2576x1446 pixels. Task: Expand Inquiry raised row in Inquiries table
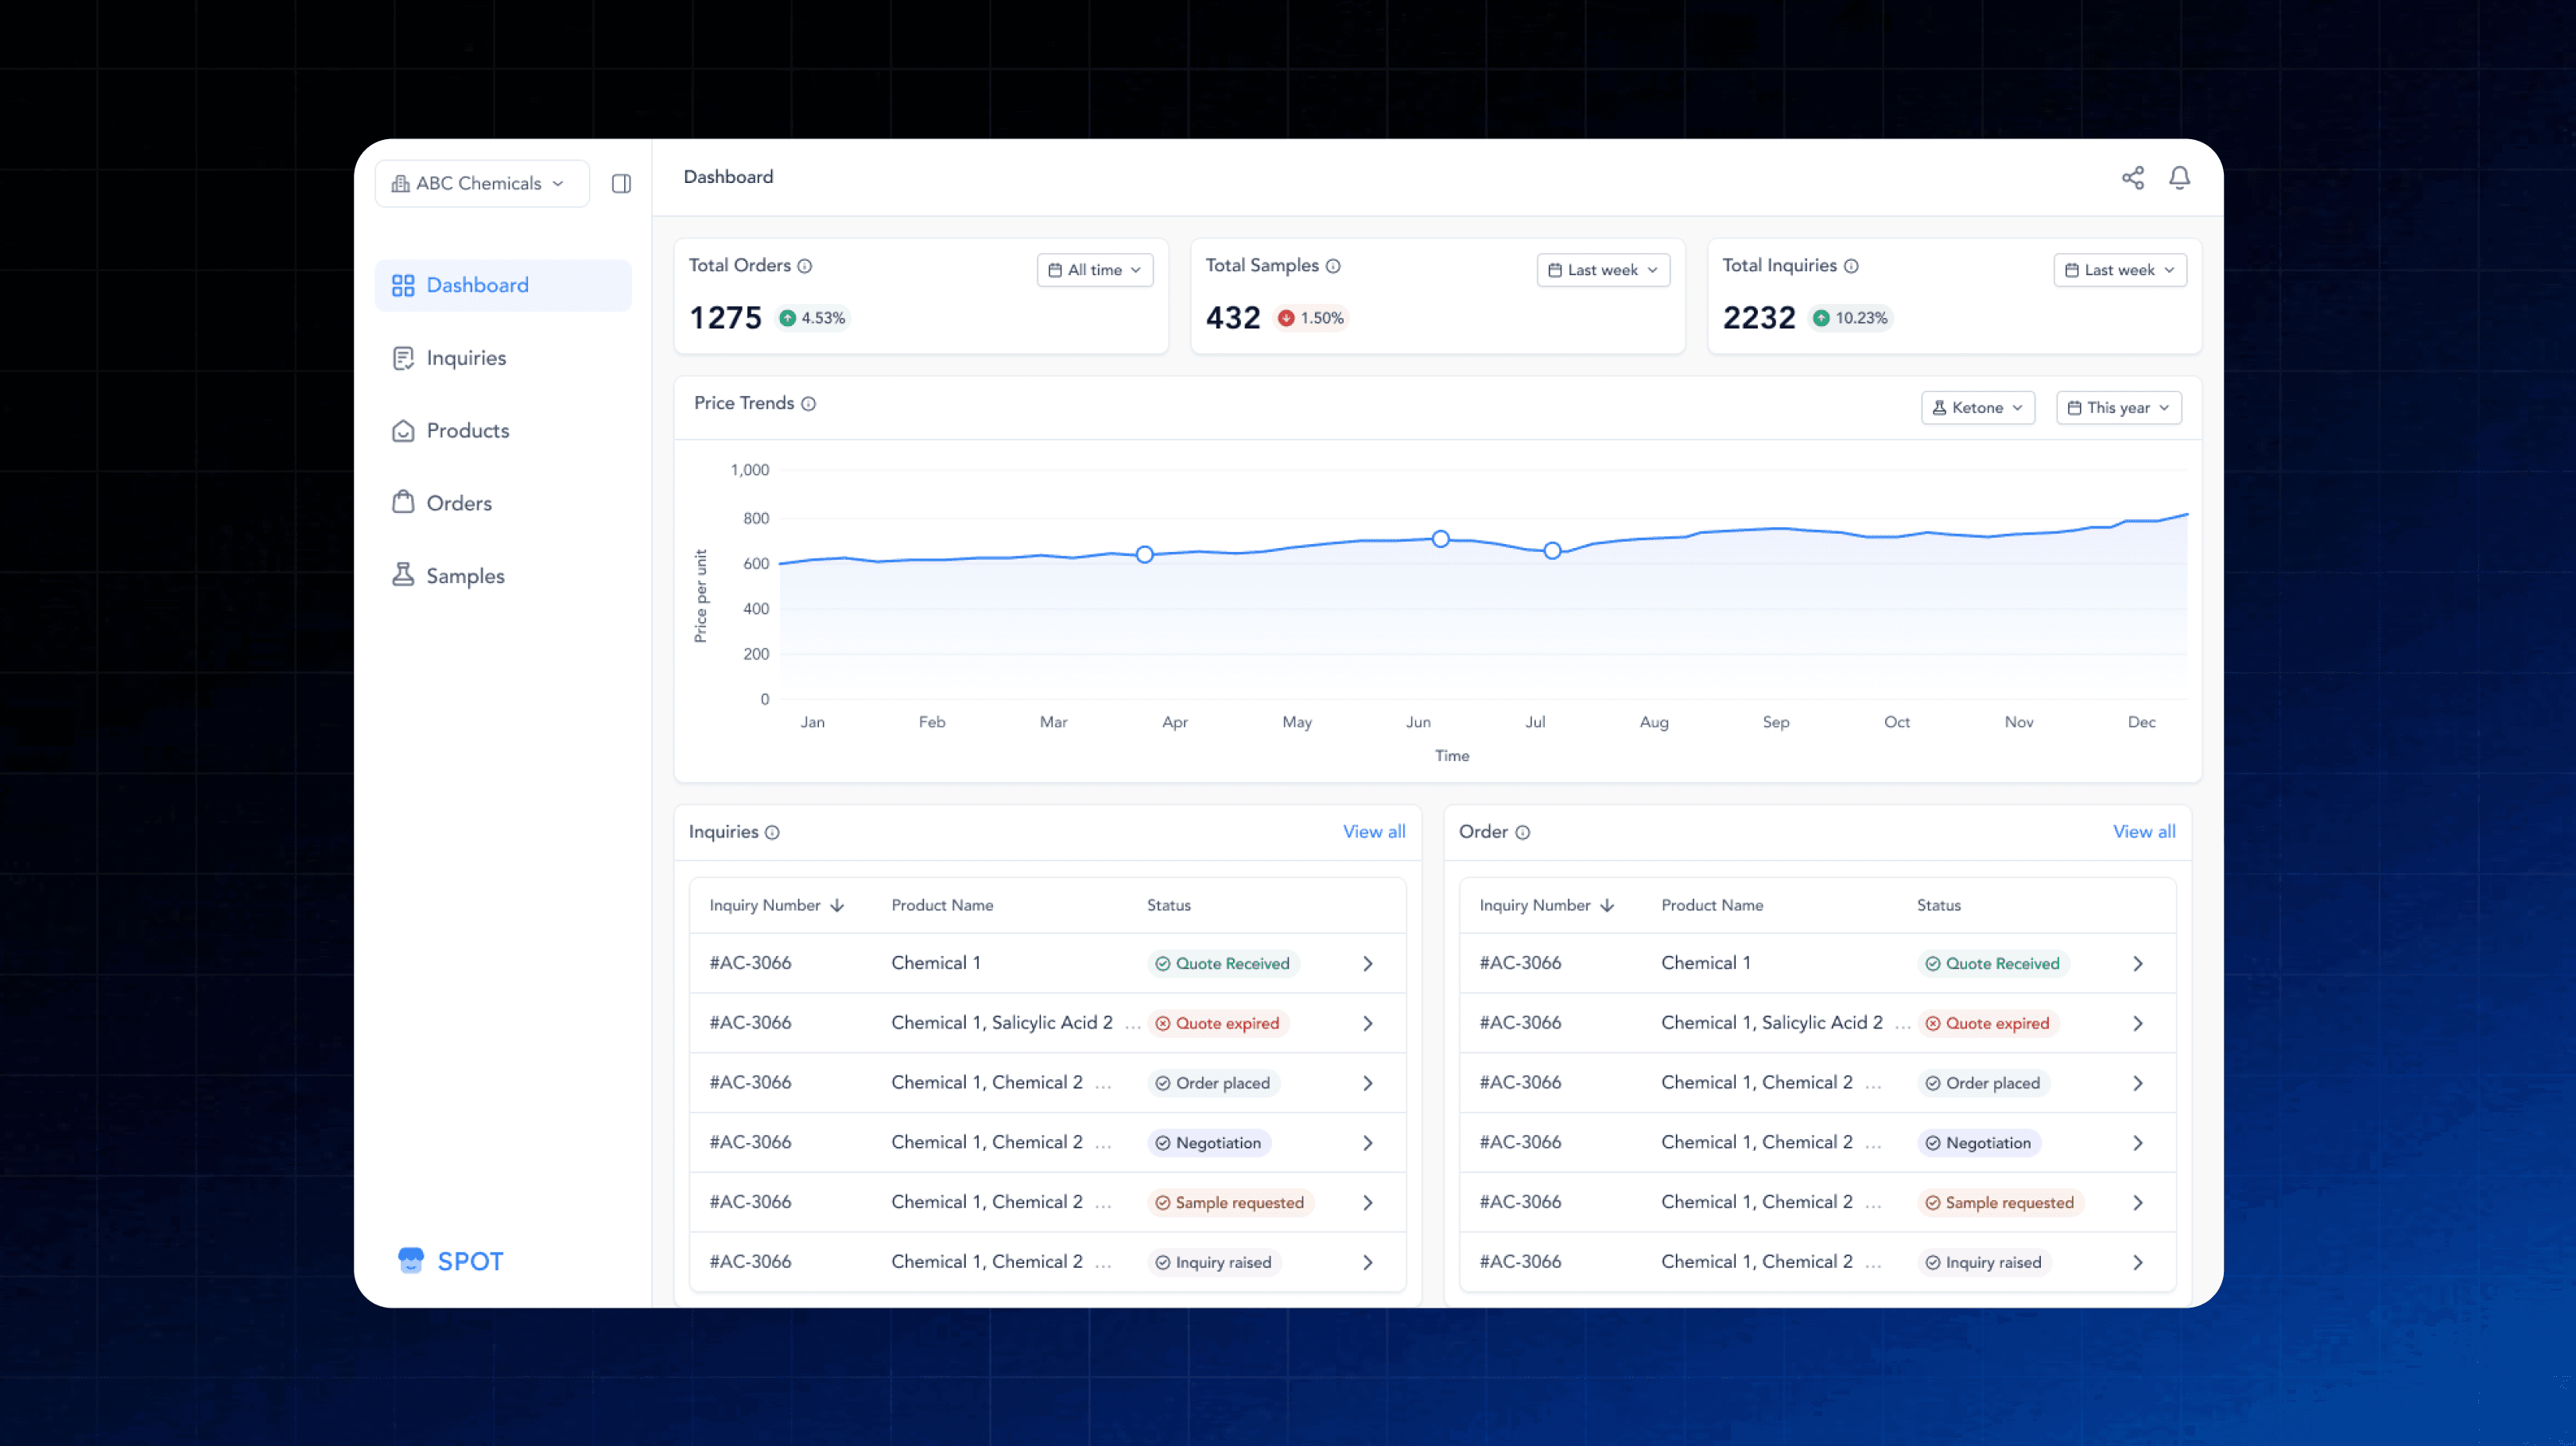1368,1263
